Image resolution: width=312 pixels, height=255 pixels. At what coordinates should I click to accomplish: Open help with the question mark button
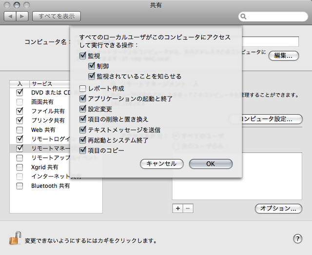point(298,238)
